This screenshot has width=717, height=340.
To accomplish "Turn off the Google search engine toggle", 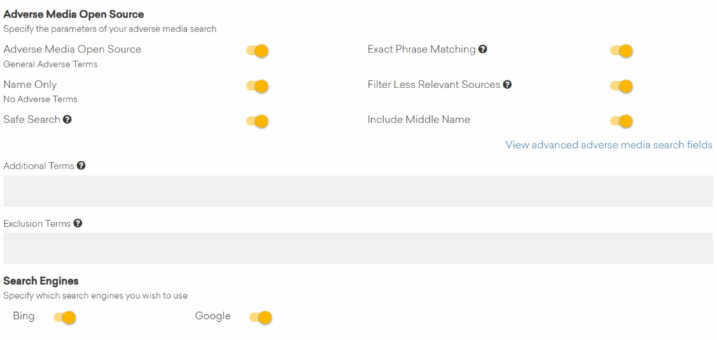I will tap(260, 318).
